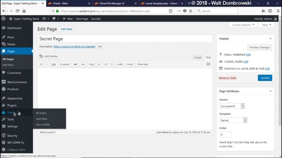This screenshot has height=158, width=282.
Task: Toggle distraction-free writing mode icon
Action: pos(208,64)
